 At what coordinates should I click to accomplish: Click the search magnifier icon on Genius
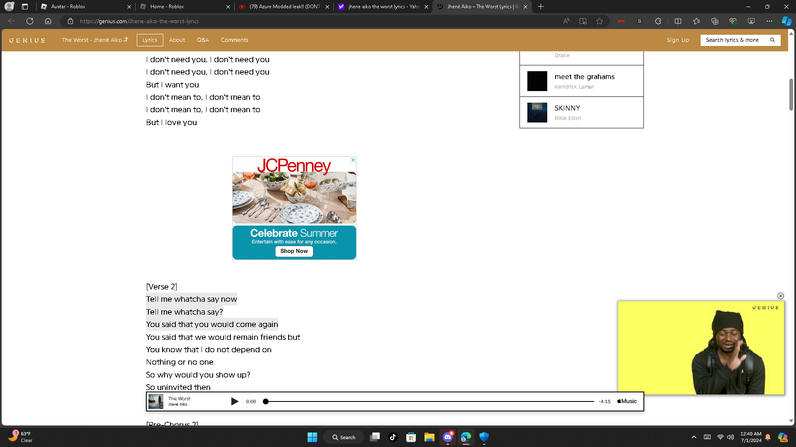tap(772, 40)
